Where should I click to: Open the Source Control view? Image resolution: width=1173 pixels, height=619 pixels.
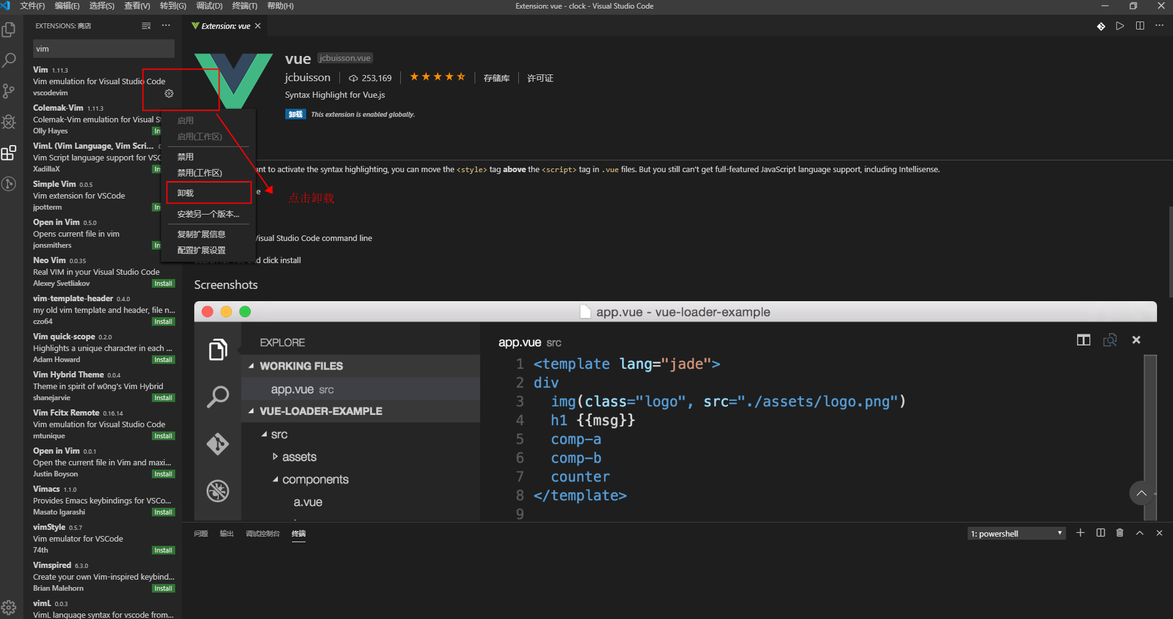coord(9,91)
